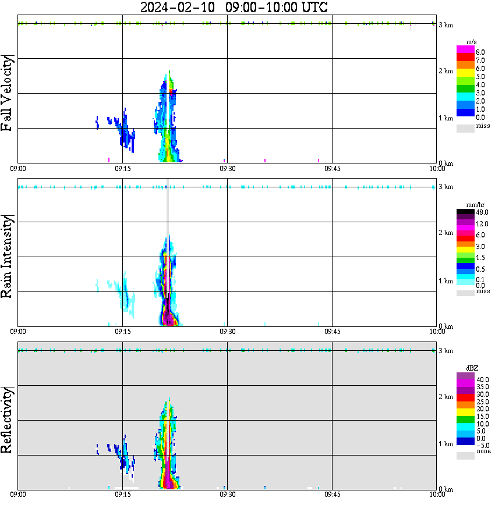Click the "3 km" label of Fall Velocity plot
The height and width of the screenshot is (505, 495).
click(446, 25)
